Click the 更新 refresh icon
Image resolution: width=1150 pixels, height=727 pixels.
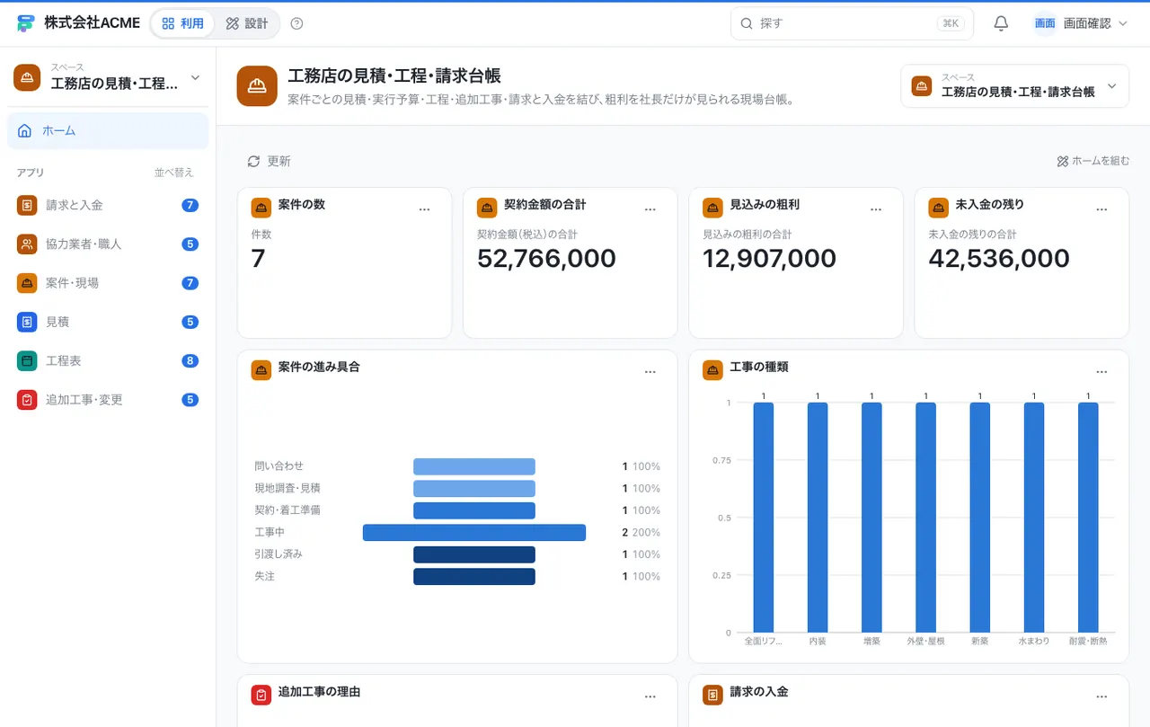point(253,161)
